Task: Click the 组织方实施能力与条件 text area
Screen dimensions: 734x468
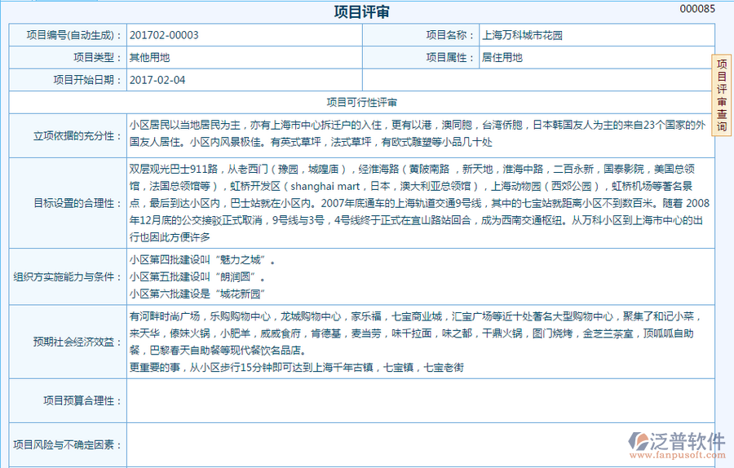Action: tap(419, 276)
